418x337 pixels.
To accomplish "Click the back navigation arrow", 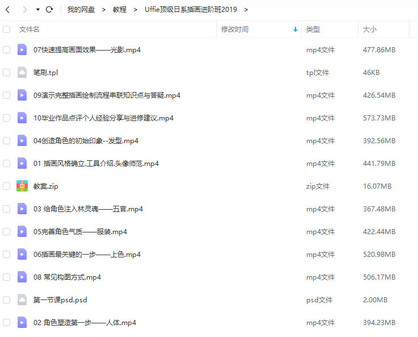I will [x=7, y=10].
